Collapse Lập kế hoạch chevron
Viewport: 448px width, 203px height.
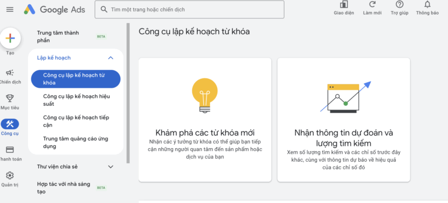(x=111, y=58)
